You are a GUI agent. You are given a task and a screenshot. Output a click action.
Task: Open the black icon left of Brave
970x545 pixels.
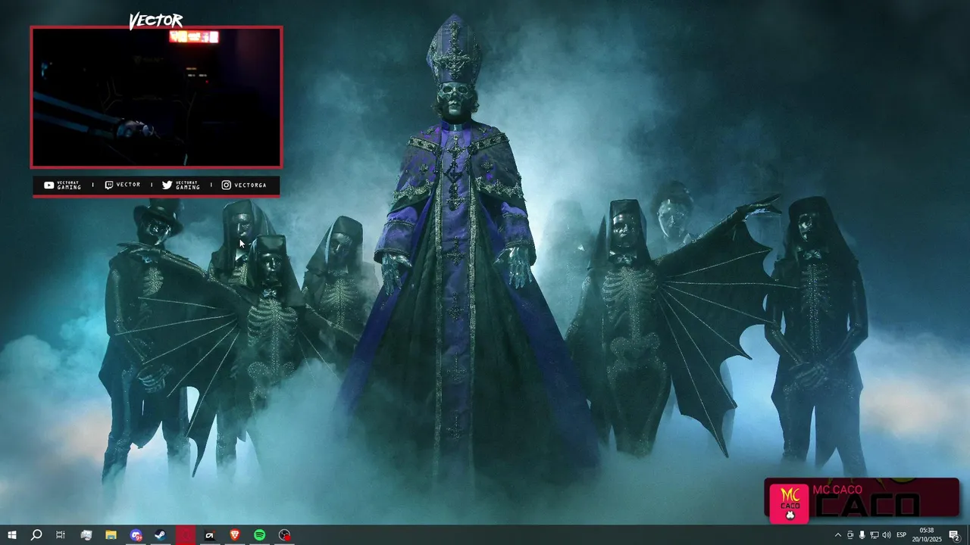tap(210, 535)
